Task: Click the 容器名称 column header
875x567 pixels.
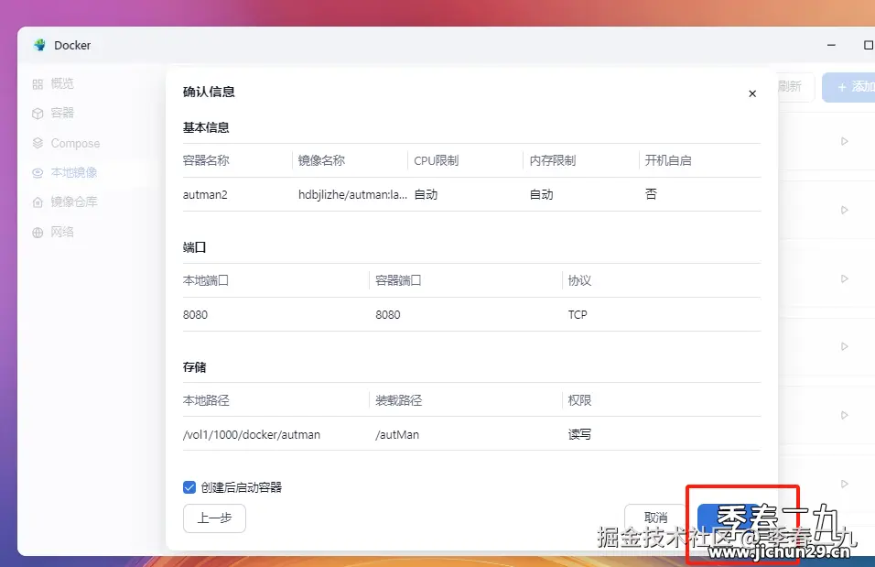Action: (206, 160)
